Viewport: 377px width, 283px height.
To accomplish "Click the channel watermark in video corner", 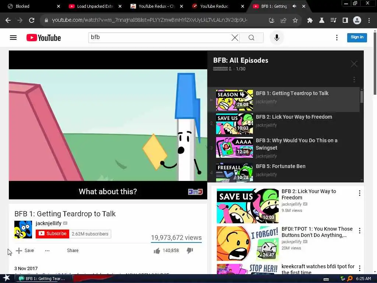I will [x=195, y=192].
